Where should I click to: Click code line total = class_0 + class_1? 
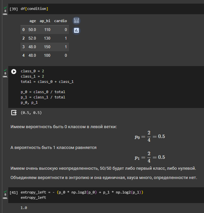pos(47,82)
